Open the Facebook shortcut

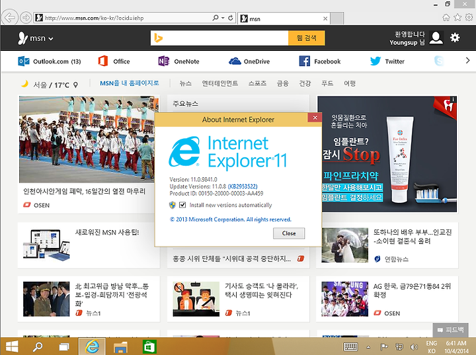(x=320, y=61)
